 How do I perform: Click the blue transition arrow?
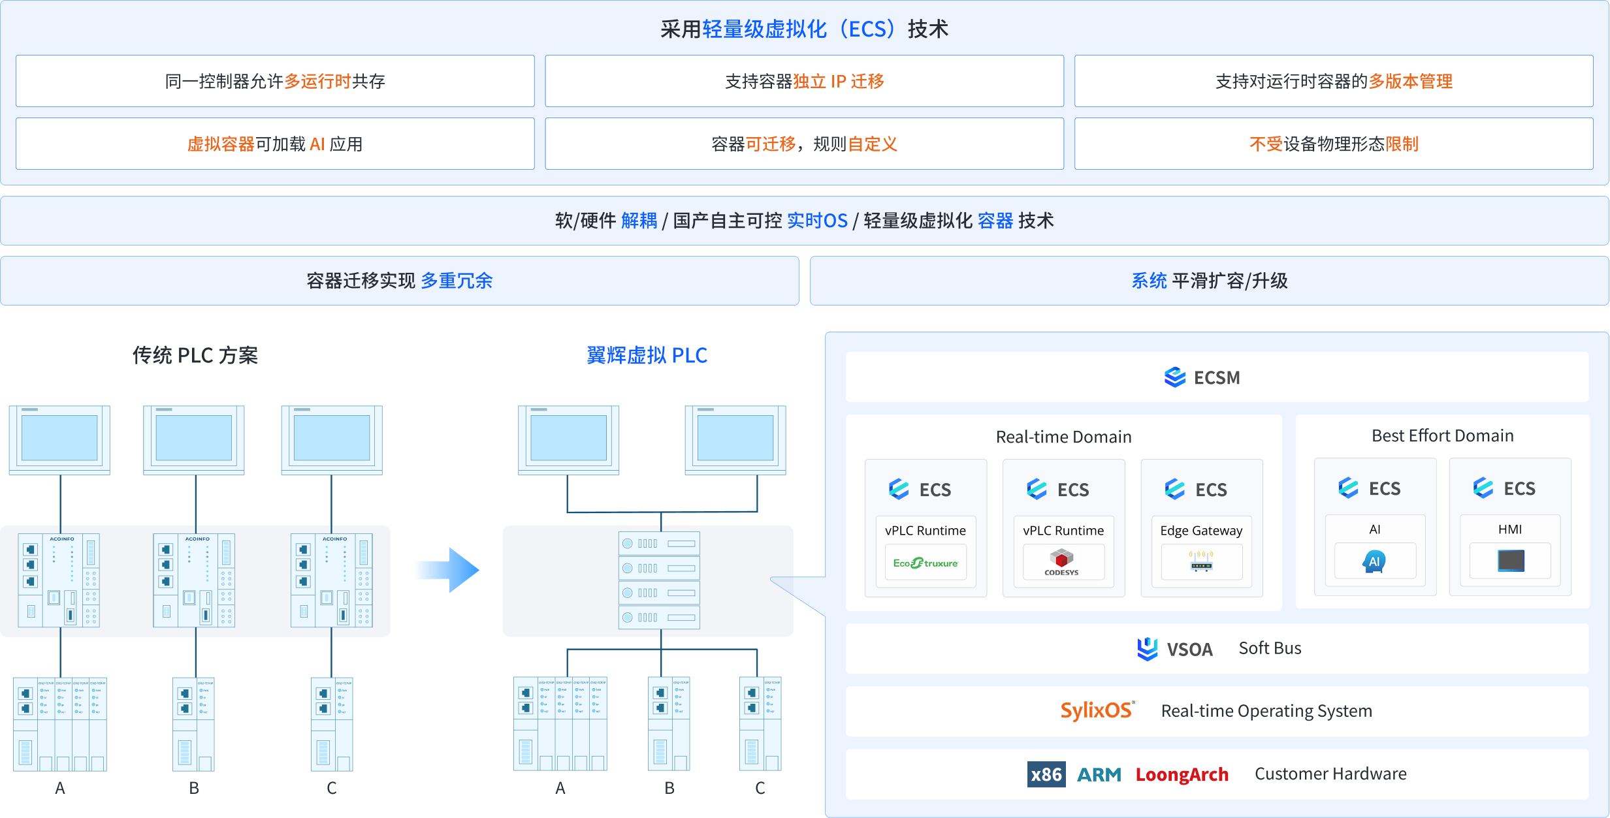coord(449,571)
